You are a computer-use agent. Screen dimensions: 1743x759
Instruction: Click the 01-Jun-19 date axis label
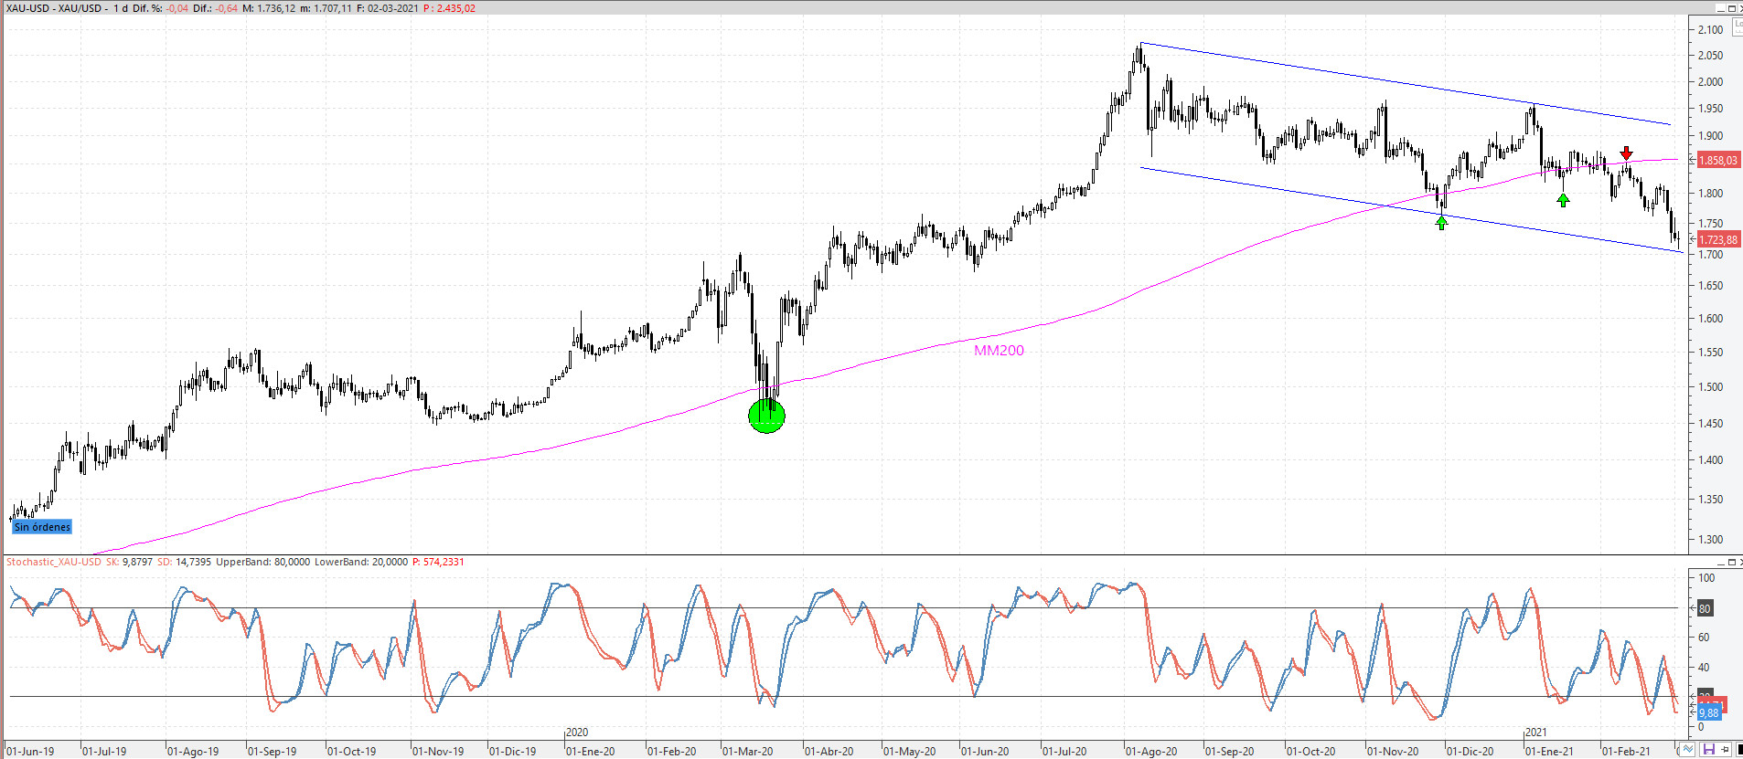(31, 751)
